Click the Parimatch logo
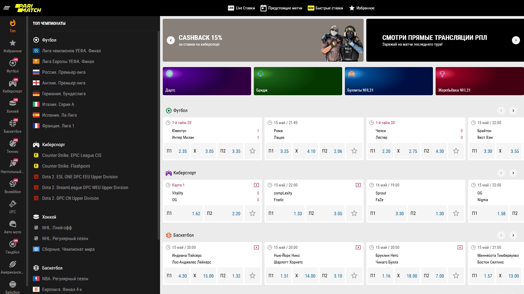This screenshot has width=524, height=294. 28,8
